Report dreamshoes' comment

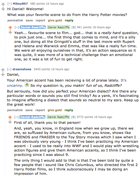(40, 110)
